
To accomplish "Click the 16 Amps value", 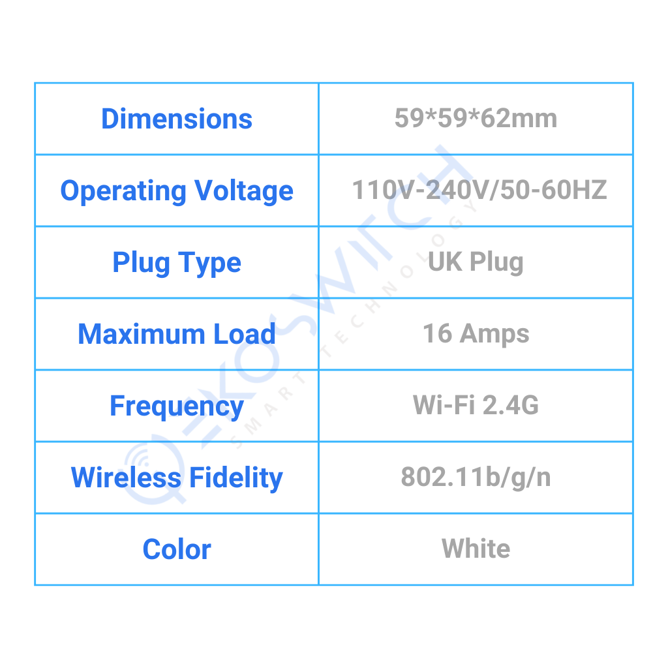I will tap(476, 334).
